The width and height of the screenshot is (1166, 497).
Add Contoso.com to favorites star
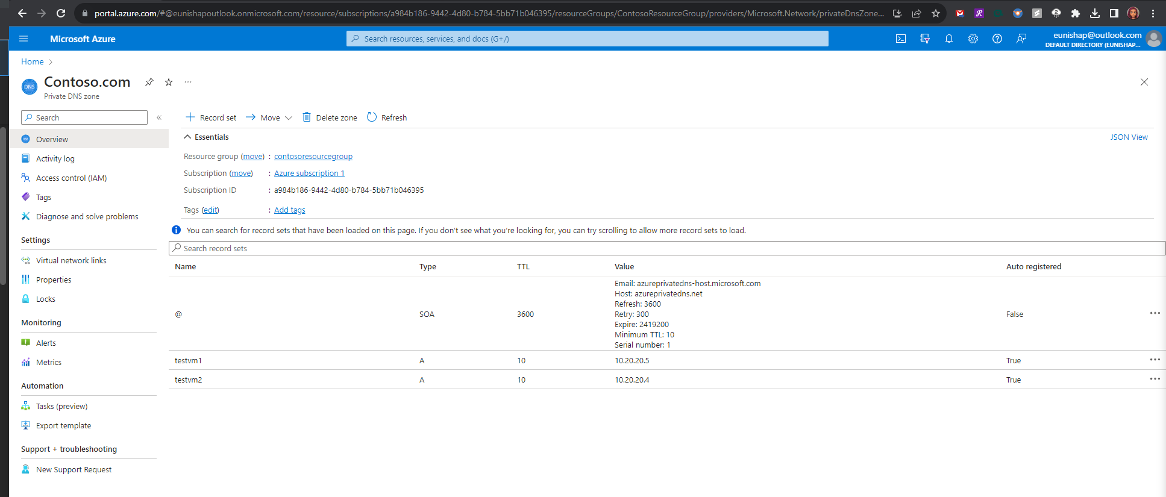point(169,82)
